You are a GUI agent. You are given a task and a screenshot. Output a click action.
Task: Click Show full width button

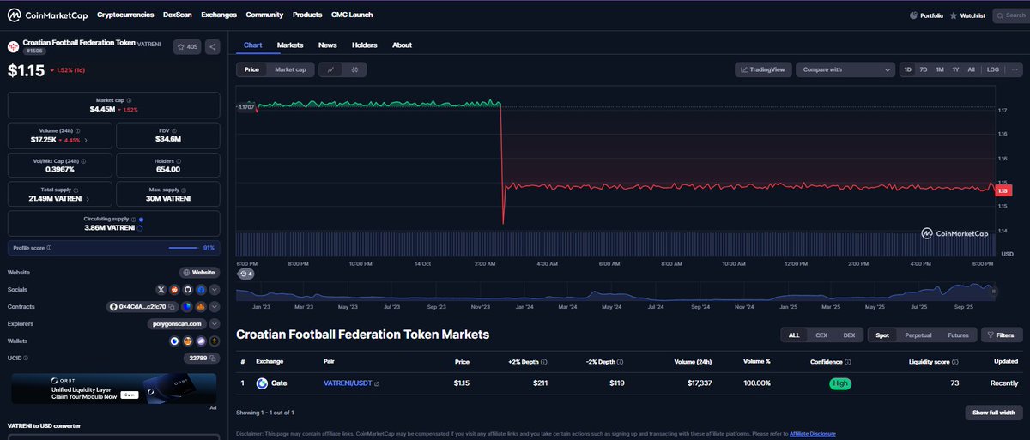point(993,413)
